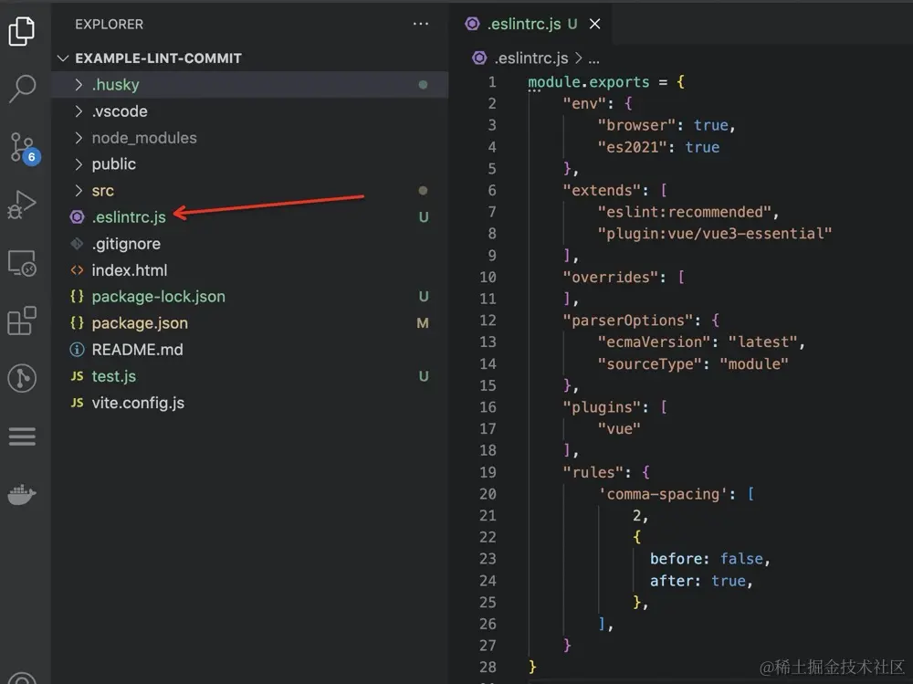Image resolution: width=913 pixels, height=684 pixels.
Task: Open the Docker whale icon view
Action: coord(22,495)
